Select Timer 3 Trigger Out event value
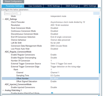Screen dimensions: 103x96 61,64
